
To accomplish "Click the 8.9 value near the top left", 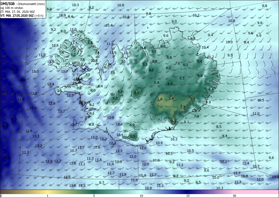I will click(x=49, y=9).
